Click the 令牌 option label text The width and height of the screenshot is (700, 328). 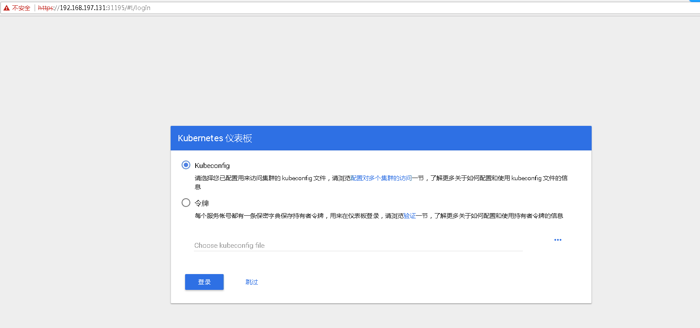[202, 203]
